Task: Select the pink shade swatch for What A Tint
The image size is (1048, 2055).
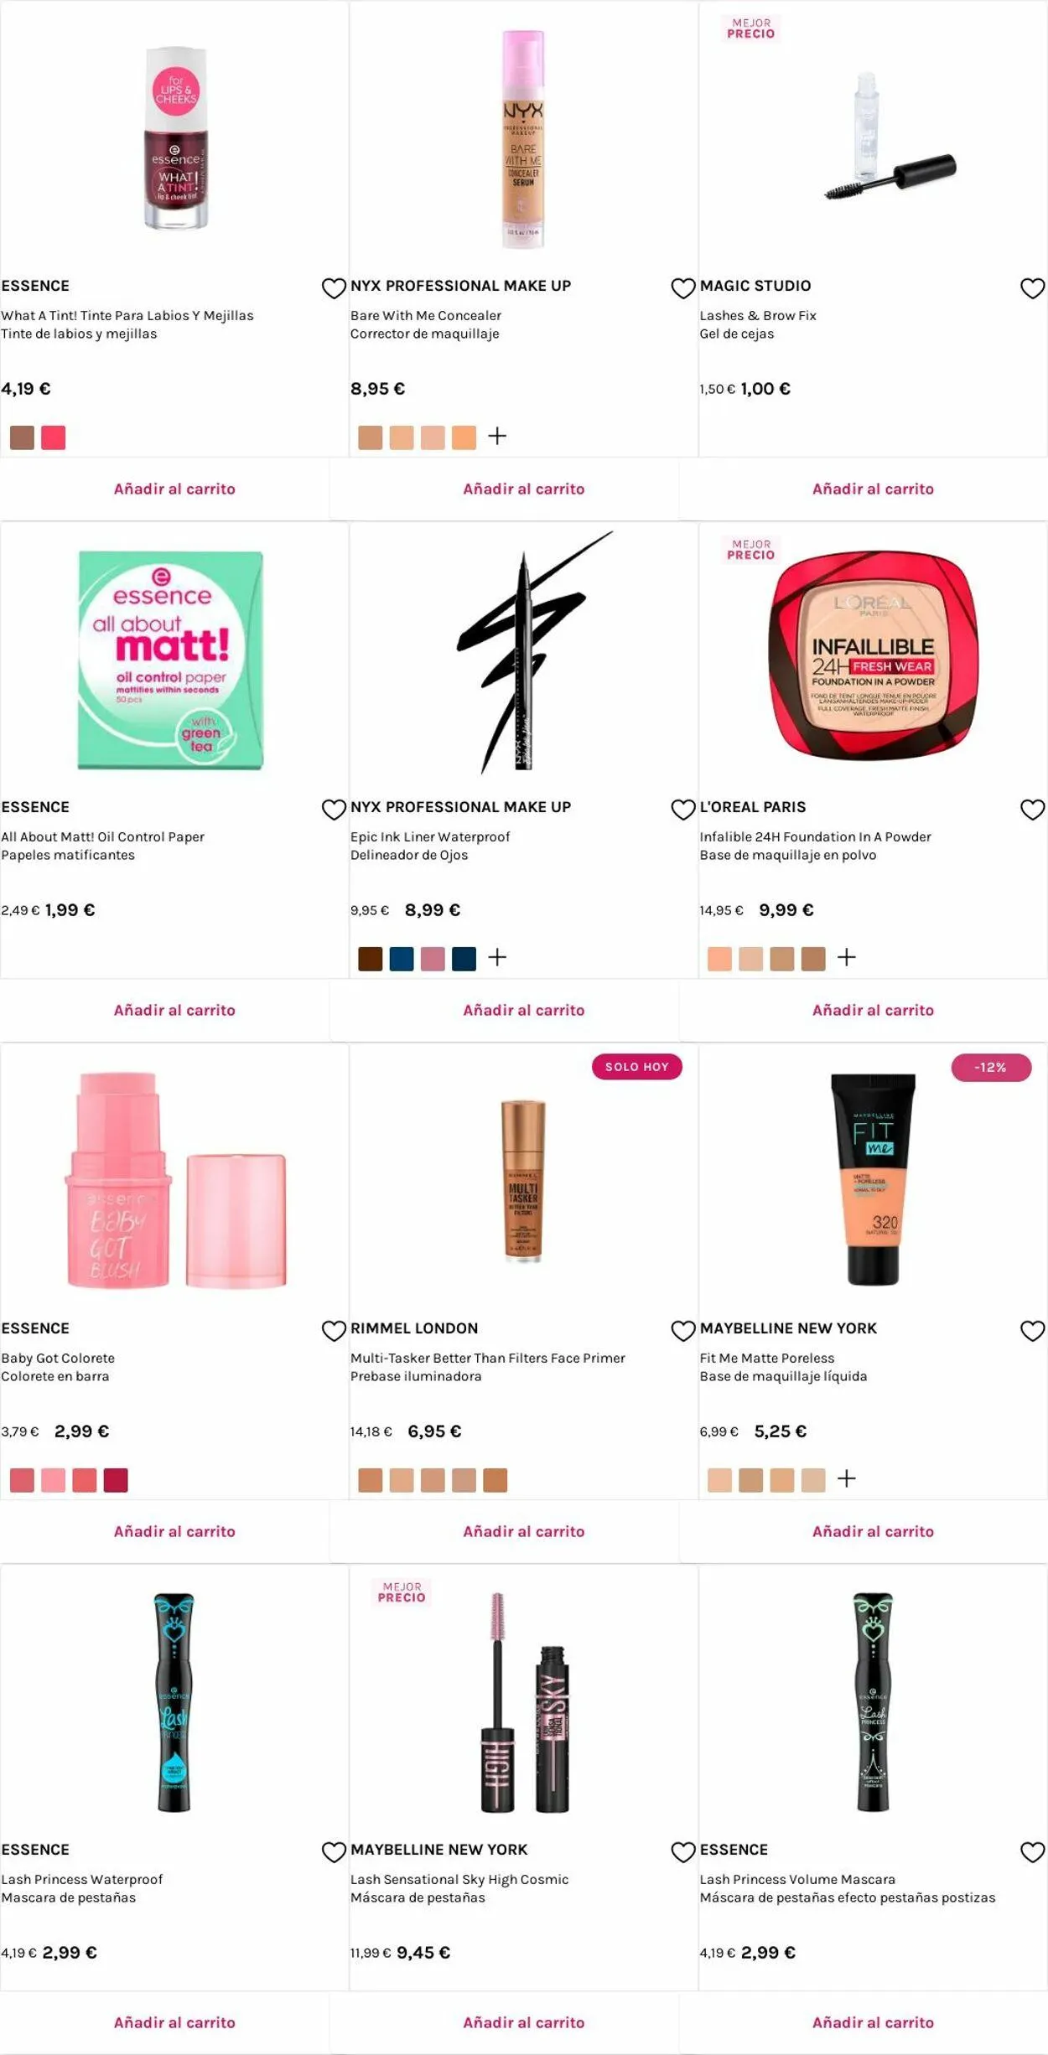Action: click(54, 437)
